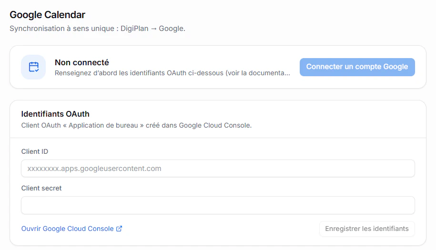Image resolution: width=436 pixels, height=250 pixels.
Task: Click the 'Synchronisation à sens unique' subtitle
Action: pos(97,29)
